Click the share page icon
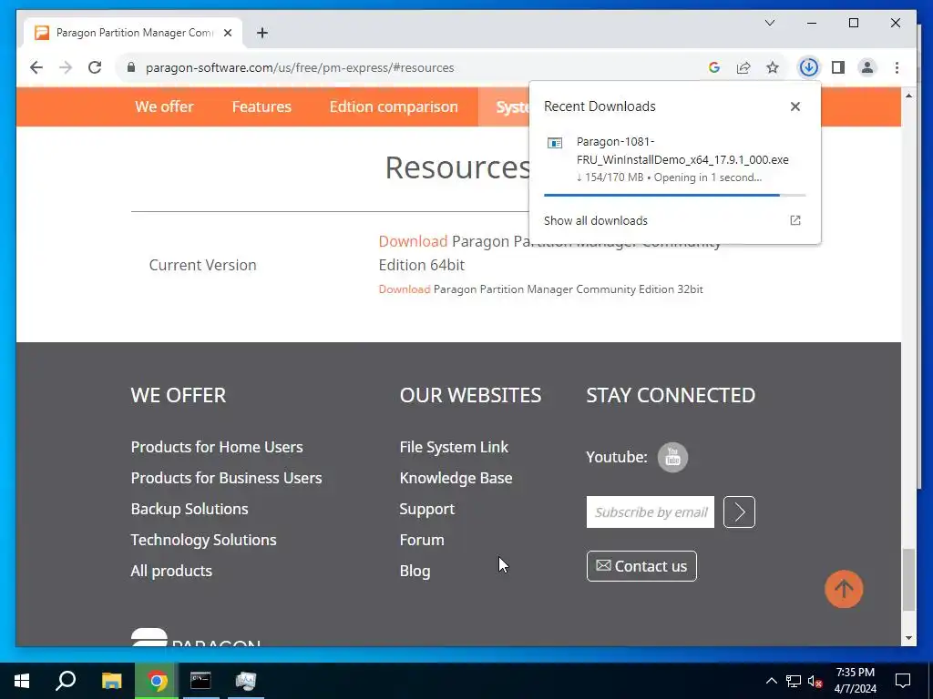 coord(743,67)
